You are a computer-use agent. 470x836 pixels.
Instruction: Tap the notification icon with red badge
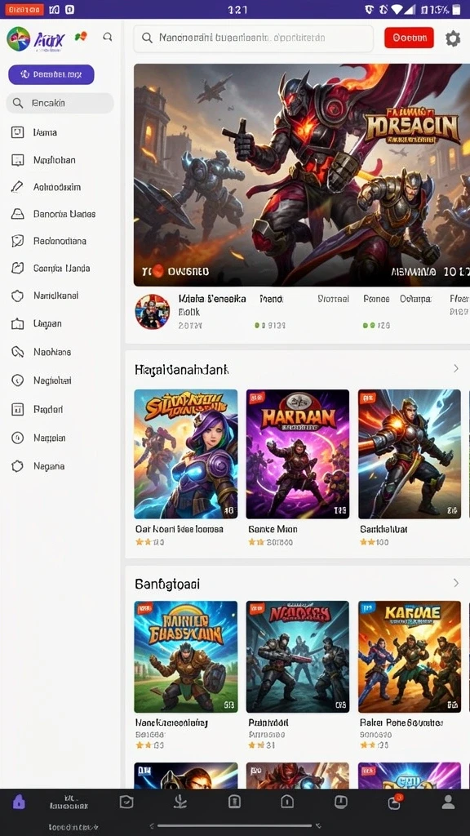tap(395, 802)
